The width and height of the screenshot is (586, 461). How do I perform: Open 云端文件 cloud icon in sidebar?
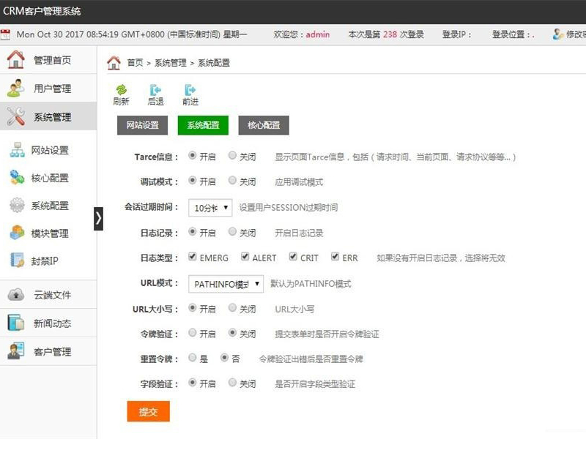click(16, 295)
